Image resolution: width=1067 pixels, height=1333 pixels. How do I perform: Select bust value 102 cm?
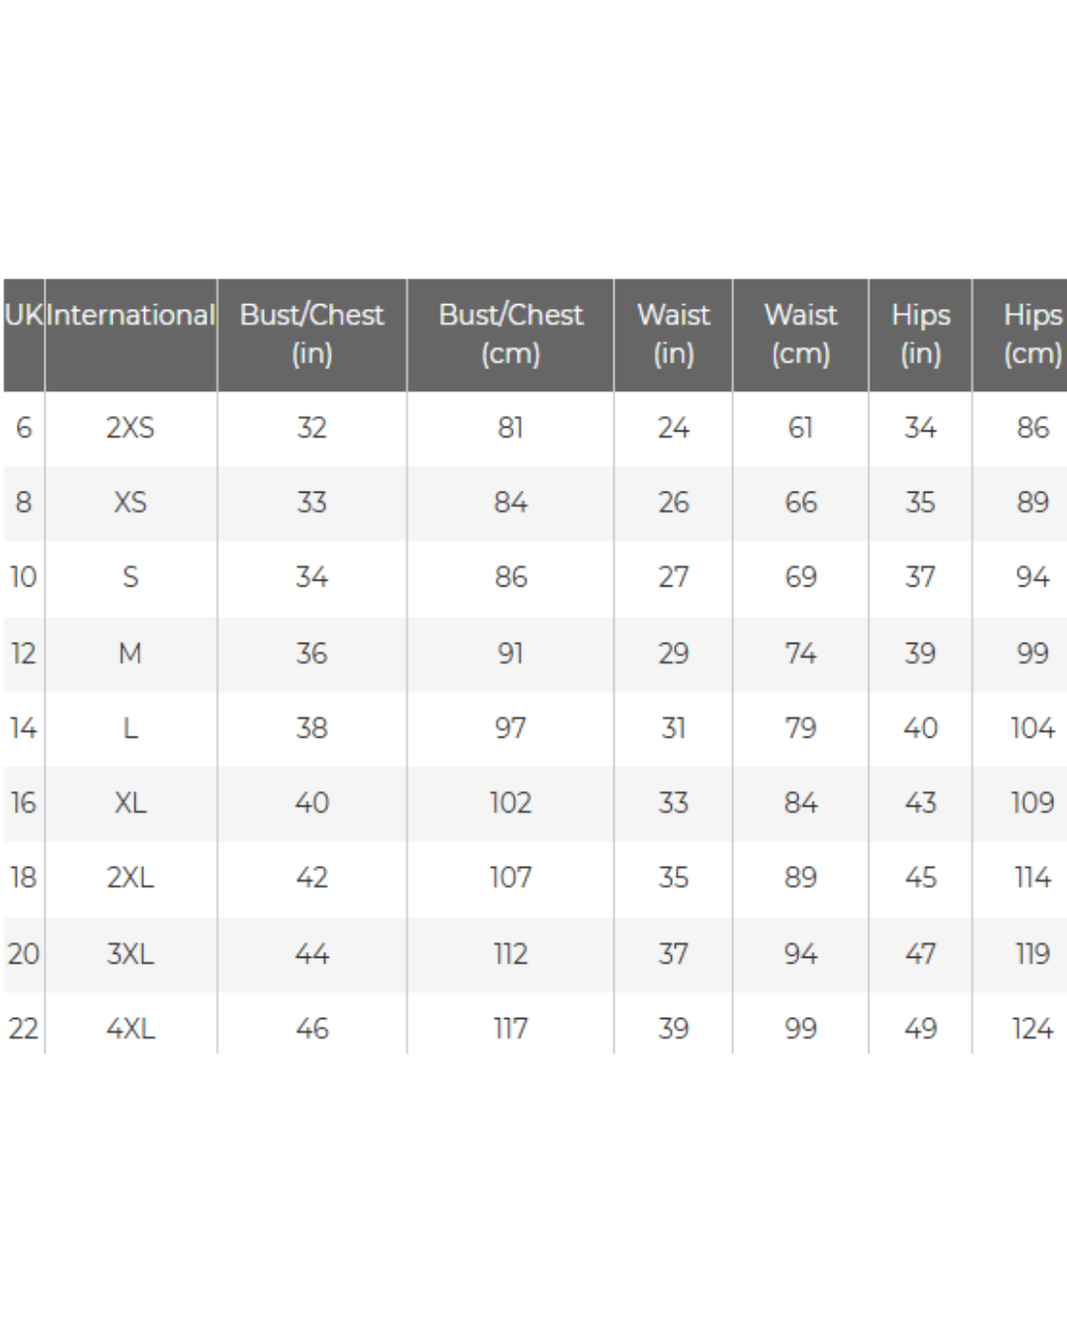point(511,803)
